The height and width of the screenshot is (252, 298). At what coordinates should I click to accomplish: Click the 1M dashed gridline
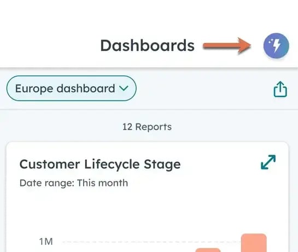coord(151,242)
